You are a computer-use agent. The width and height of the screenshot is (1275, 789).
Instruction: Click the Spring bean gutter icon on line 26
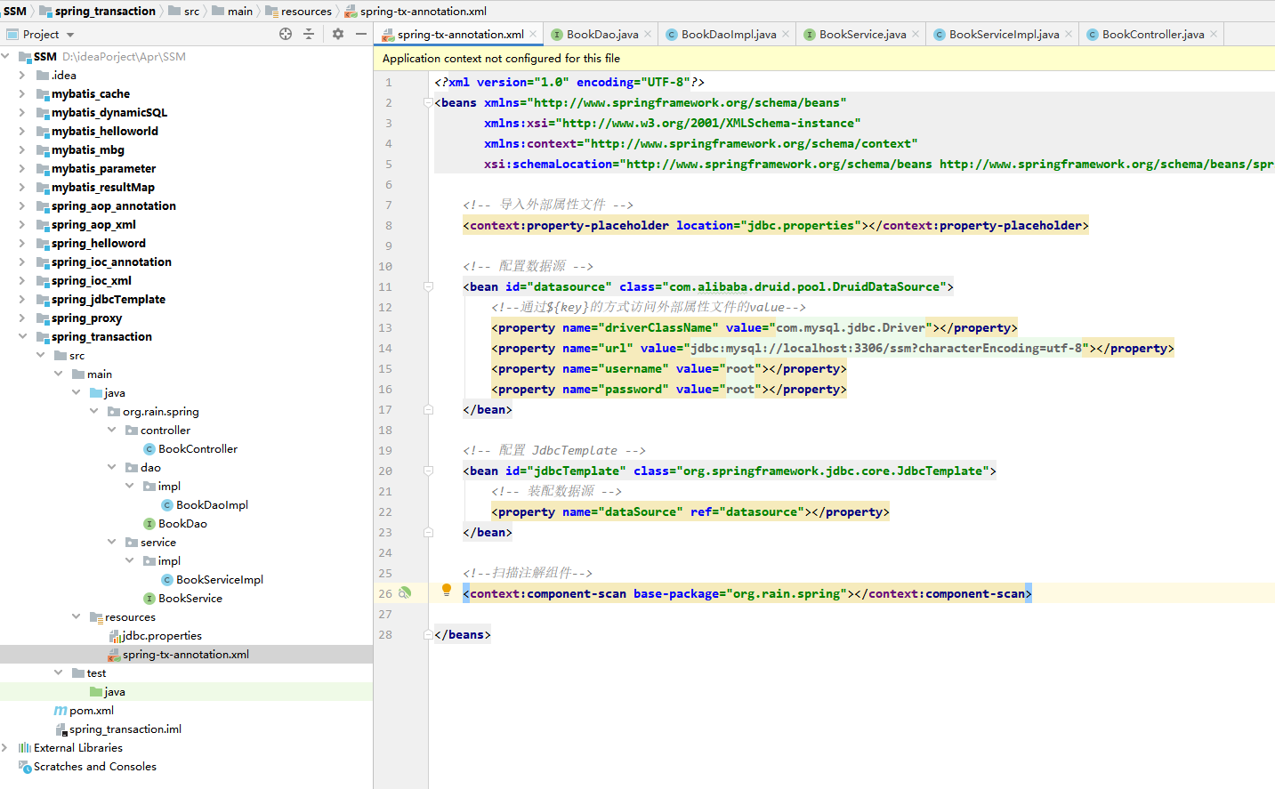[x=405, y=593]
